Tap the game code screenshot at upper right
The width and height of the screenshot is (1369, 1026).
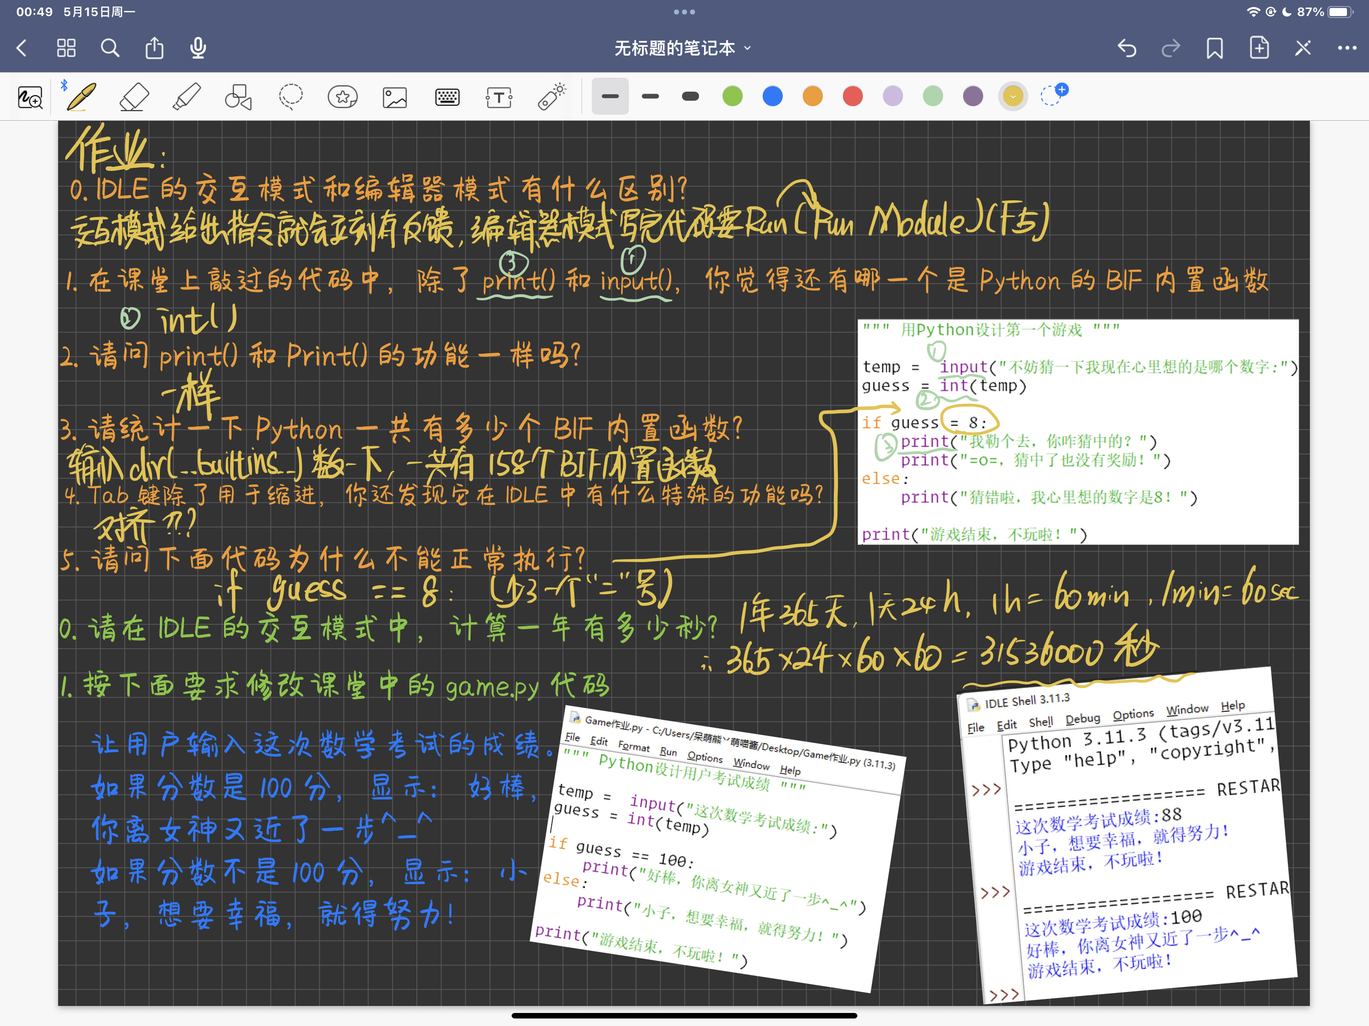(1078, 432)
